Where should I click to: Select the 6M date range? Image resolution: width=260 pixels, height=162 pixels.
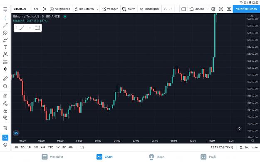[x=43, y=147]
